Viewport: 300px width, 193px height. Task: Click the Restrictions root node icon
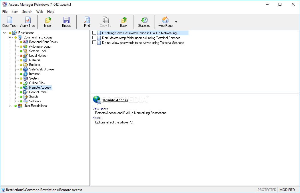(x=15, y=33)
